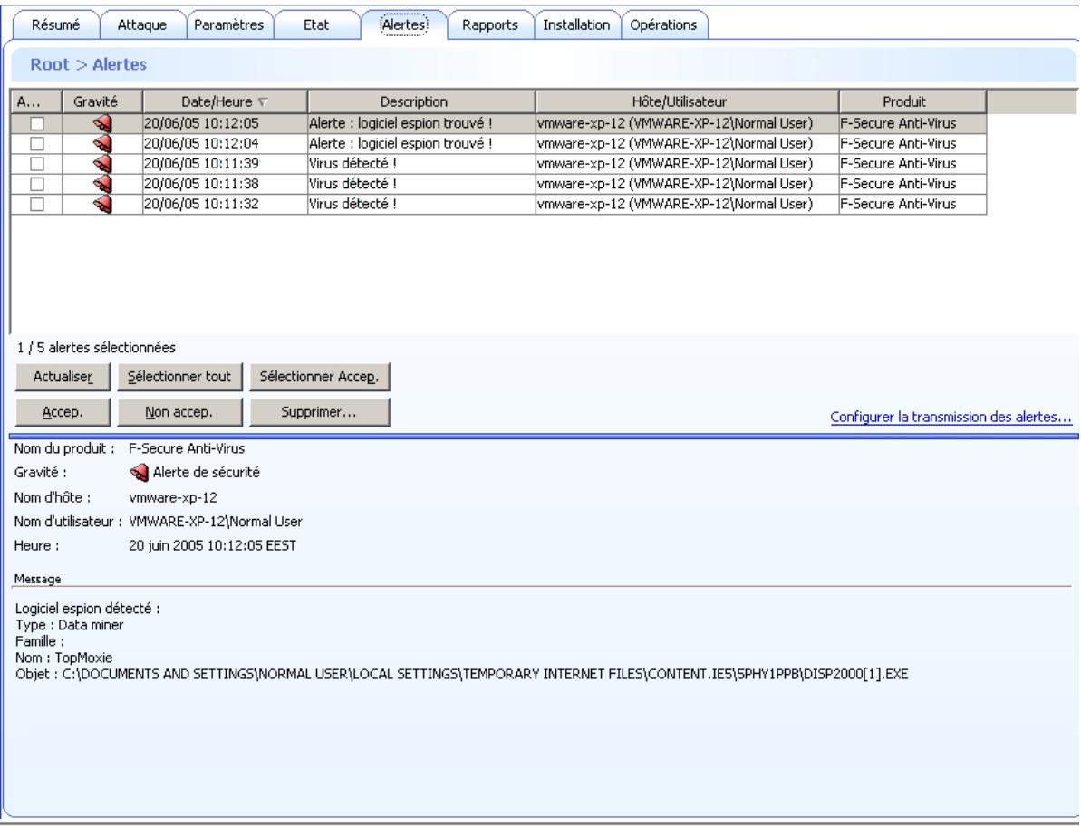Click Sélectionner Accep. button

point(319,377)
